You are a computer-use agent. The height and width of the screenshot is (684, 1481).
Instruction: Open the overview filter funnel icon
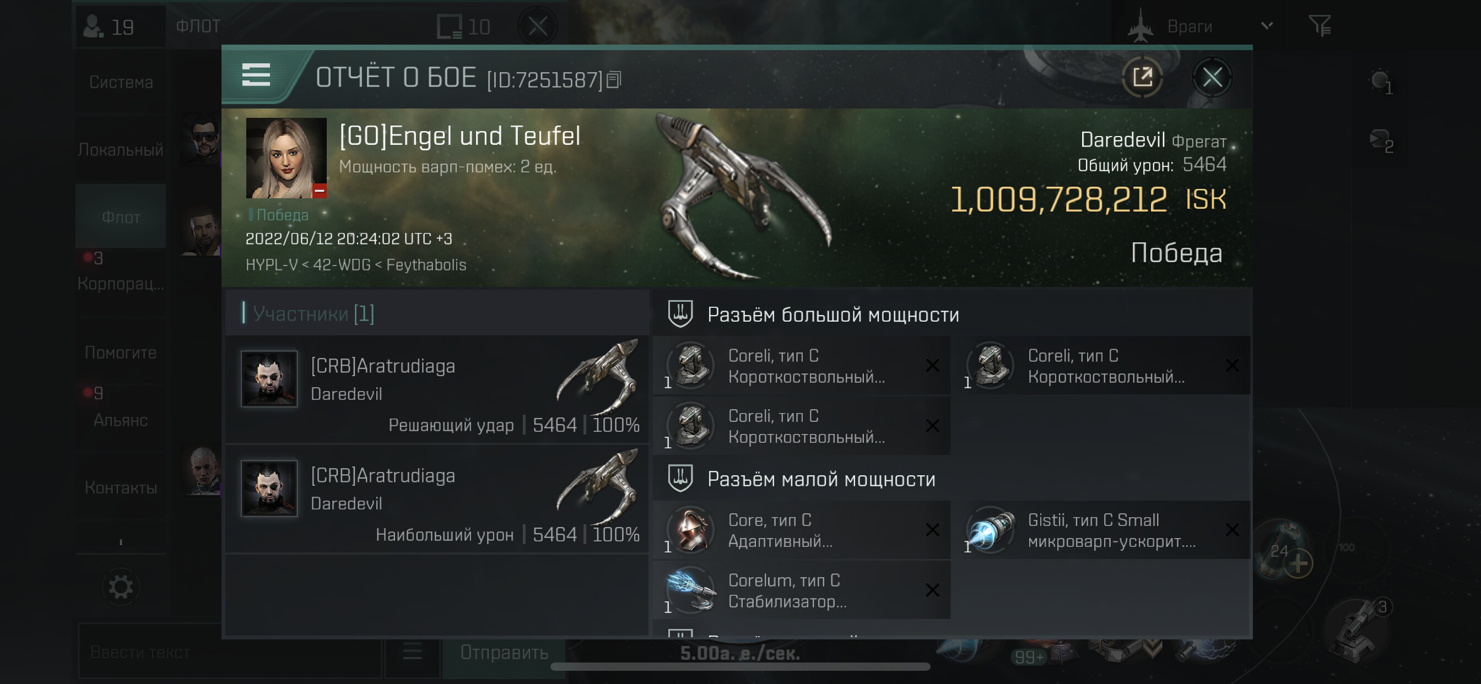point(1320,26)
